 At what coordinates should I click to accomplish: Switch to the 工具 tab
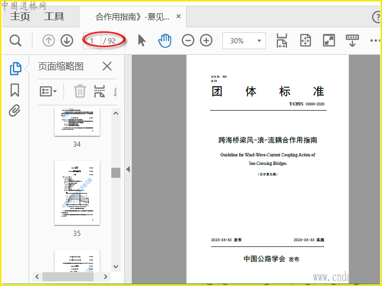(54, 17)
